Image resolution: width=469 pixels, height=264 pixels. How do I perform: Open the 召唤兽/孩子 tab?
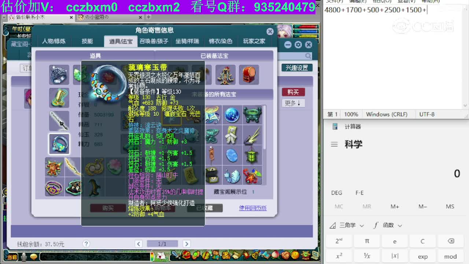pyautogui.click(x=154, y=41)
